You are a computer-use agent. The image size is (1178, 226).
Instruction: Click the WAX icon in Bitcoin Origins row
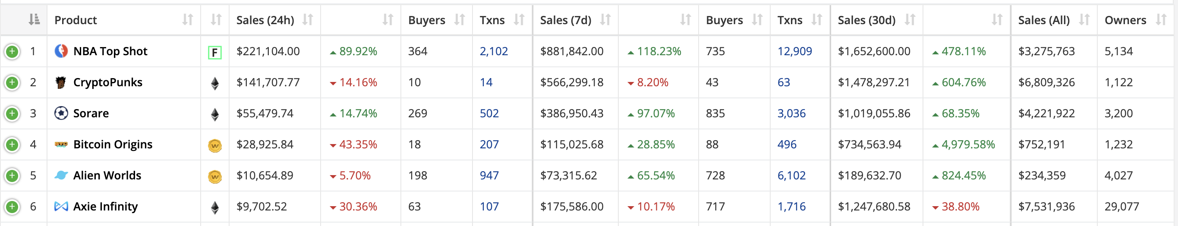[214, 146]
